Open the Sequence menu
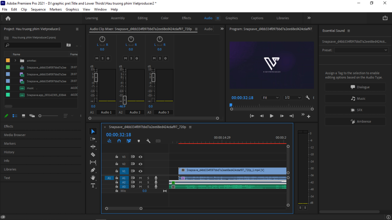392x220 pixels. pyautogui.click(x=38, y=9)
